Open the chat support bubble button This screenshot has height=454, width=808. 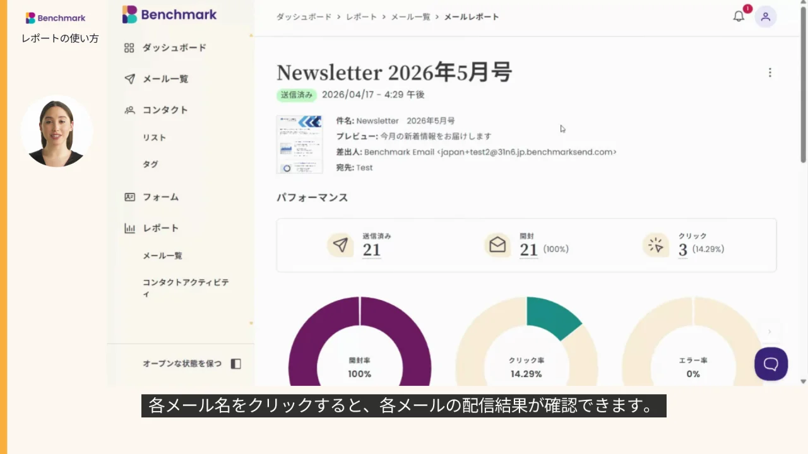[x=771, y=364]
